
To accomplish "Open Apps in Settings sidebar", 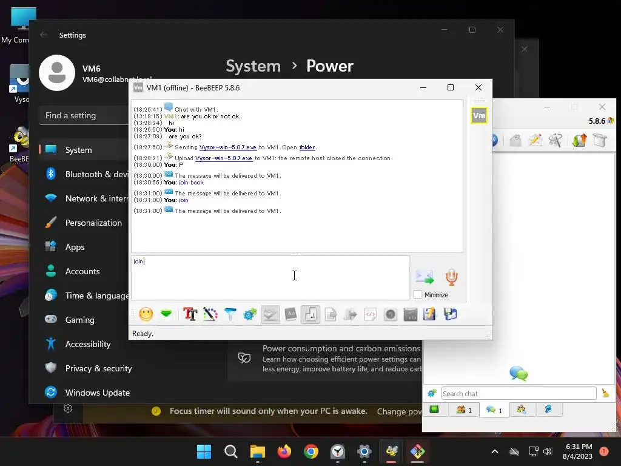I will coord(85,247).
